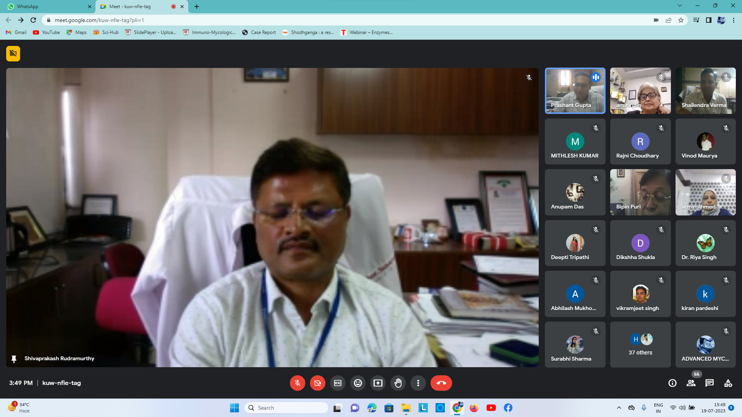Click the 37 others participants tile
The width and height of the screenshot is (742, 417).
pos(640,344)
